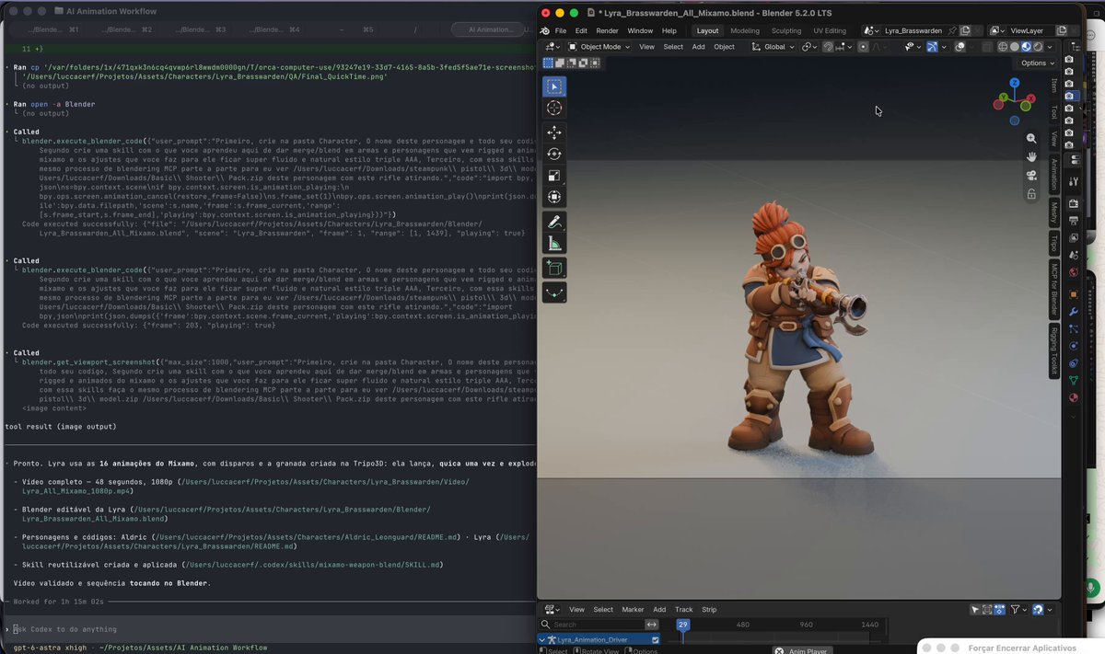Select the Cursor tool in Blender toolbar
This screenshot has width=1105, height=654.
coord(554,109)
